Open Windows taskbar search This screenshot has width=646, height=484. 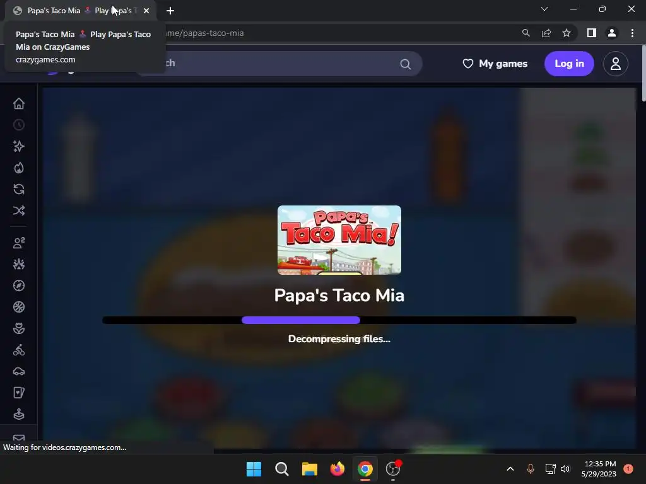[x=282, y=469]
